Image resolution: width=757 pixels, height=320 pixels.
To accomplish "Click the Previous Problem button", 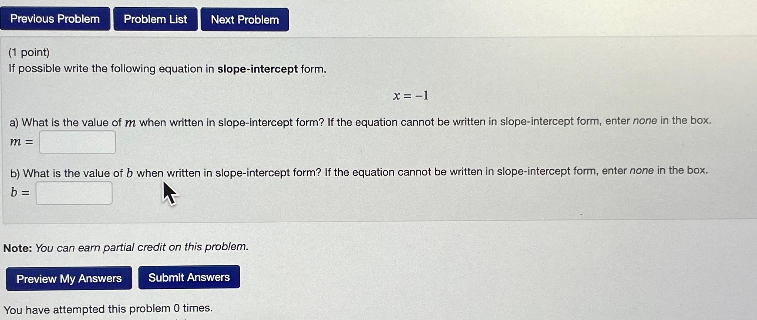I will tap(55, 19).
